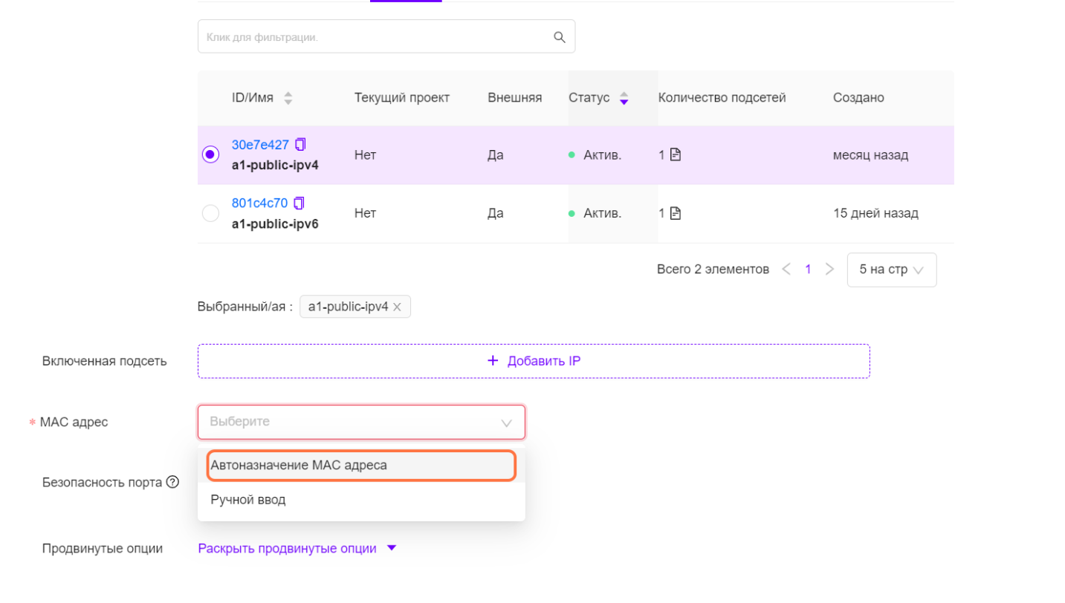Click Добавить IP button
Image resolution: width=1065 pixels, height=603 pixels.
(534, 361)
